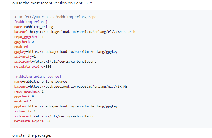
Task: Click the baseurl line ending in $basearch
Action: point(75,32)
